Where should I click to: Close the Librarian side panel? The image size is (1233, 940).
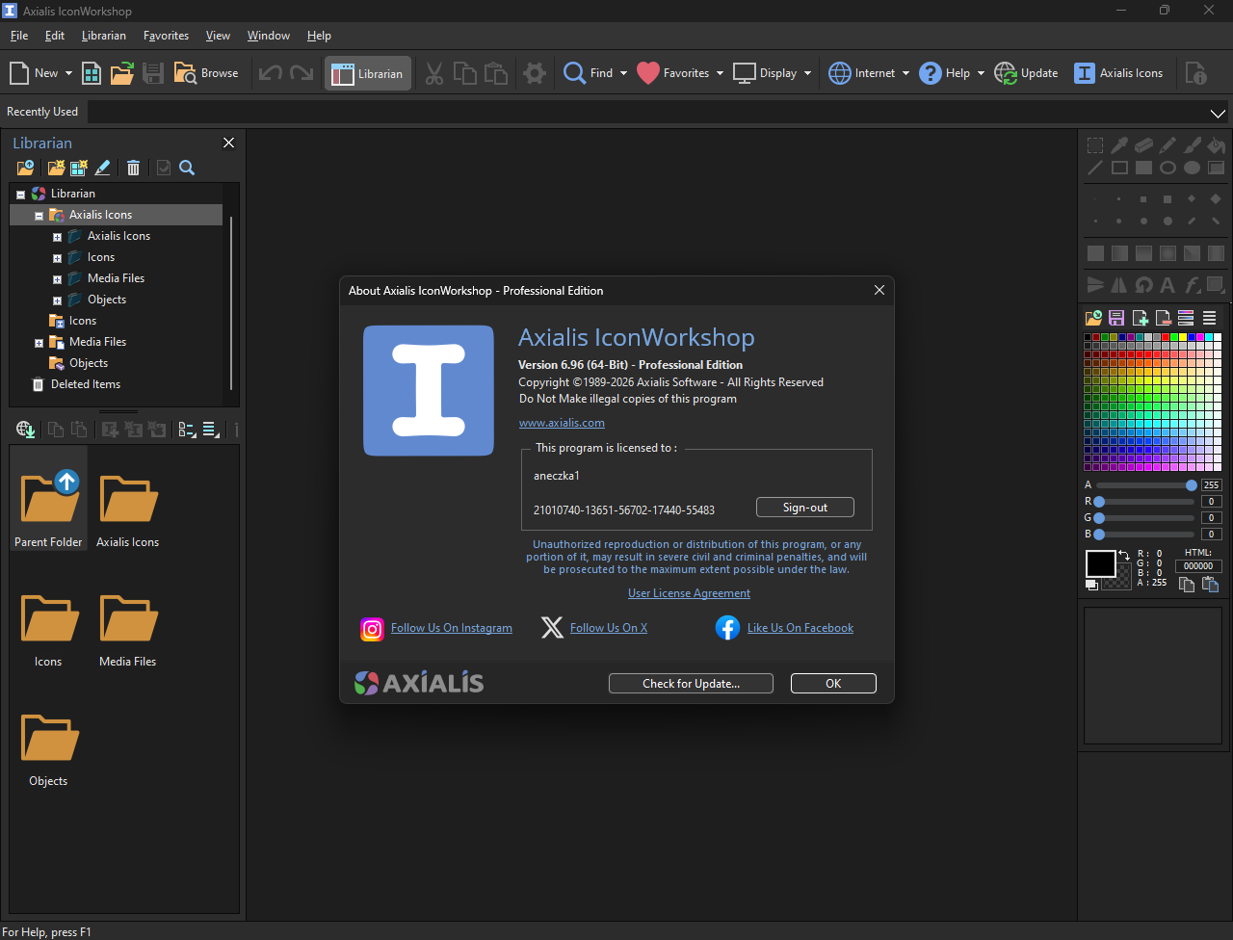coord(229,143)
